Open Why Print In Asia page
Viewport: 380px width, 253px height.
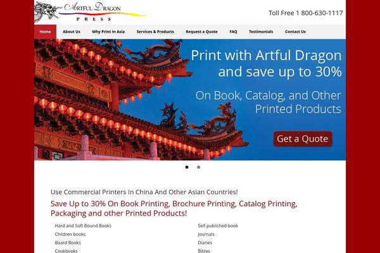pos(108,32)
